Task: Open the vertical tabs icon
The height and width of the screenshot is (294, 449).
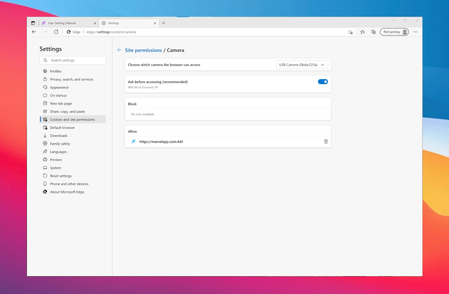Action: point(33,23)
